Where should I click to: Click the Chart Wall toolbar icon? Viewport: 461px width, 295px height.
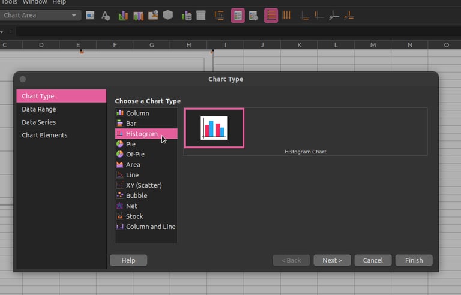coord(153,15)
